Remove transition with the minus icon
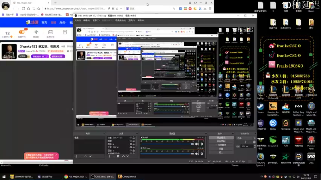321x180 pixels. [250, 142]
